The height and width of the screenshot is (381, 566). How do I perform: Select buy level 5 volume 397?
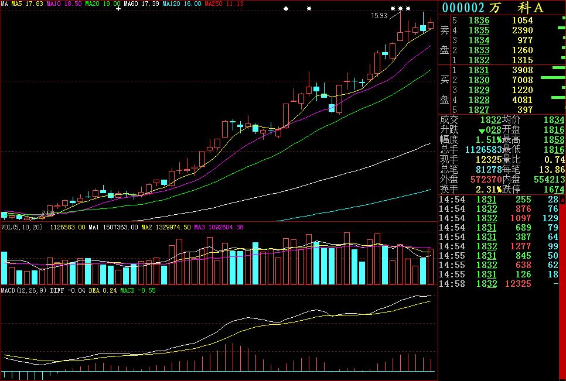point(525,109)
